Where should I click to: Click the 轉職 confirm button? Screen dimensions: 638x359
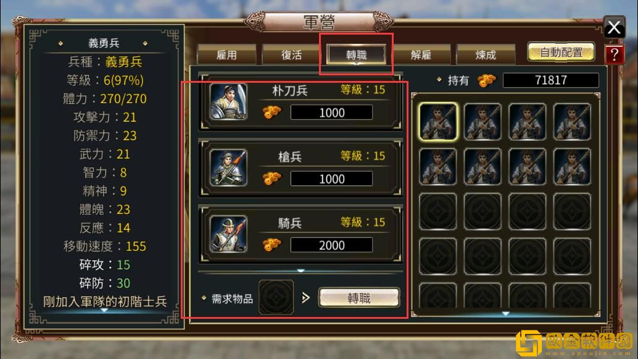pyautogui.click(x=359, y=298)
